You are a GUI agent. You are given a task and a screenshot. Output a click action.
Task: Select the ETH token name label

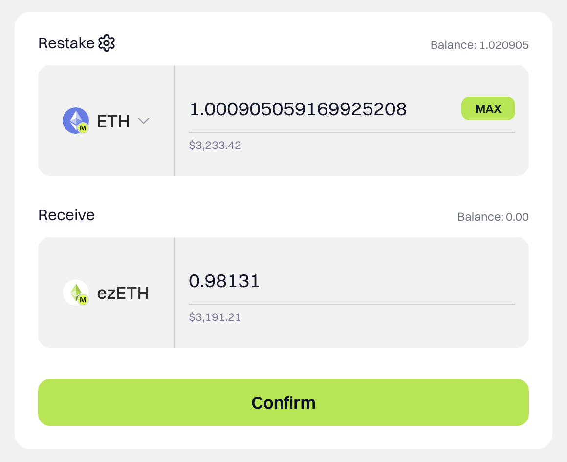(x=113, y=121)
